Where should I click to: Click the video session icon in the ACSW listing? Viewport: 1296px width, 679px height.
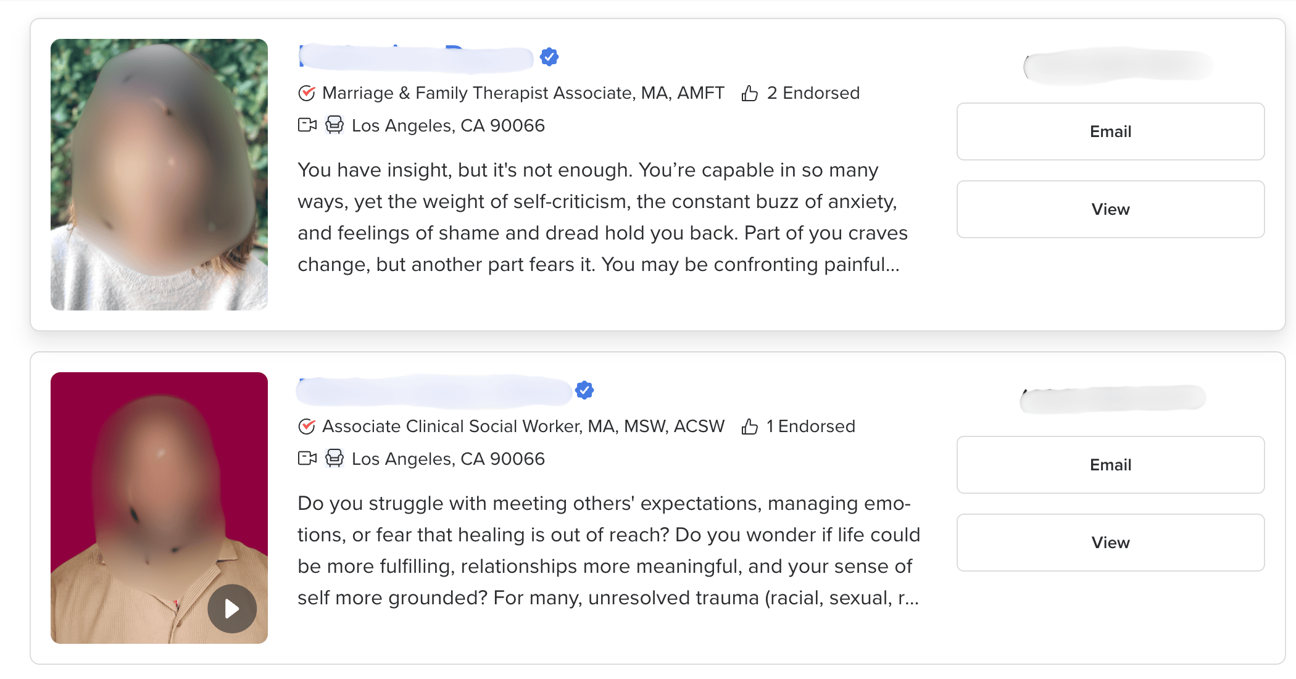pos(307,459)
